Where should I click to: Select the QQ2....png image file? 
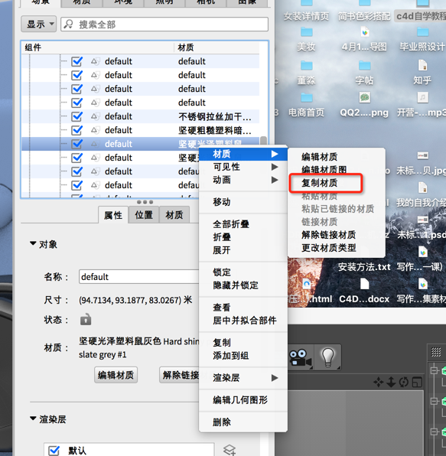364,105
